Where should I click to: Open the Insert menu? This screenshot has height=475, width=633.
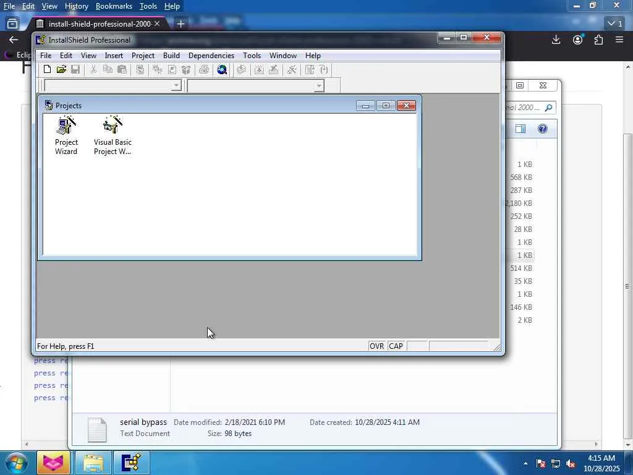click(114, 55)
